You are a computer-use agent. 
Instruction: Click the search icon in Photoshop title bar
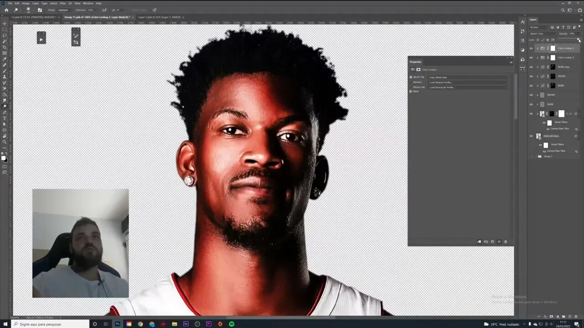click(x=563, y=10)
